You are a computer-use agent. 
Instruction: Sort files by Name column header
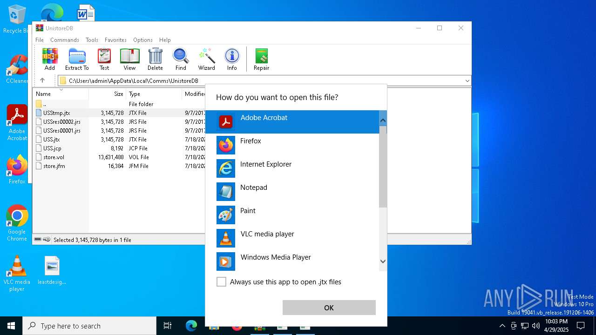pyautogui.click(x=61, y=94)
